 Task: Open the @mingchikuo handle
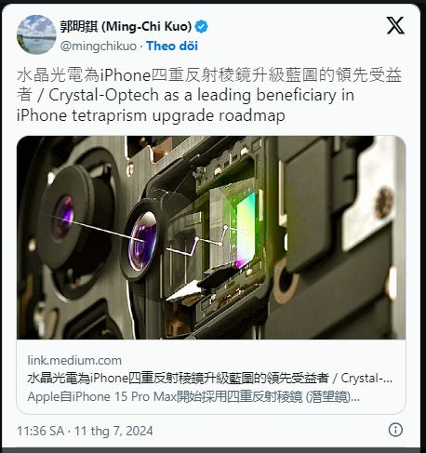click(x=99, y=46)
